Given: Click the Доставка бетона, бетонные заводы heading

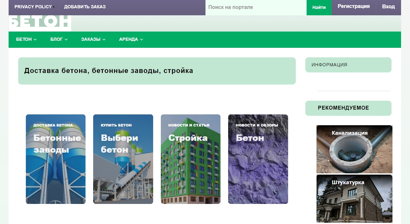Looking at the screenshot, I should click(108, 71).
